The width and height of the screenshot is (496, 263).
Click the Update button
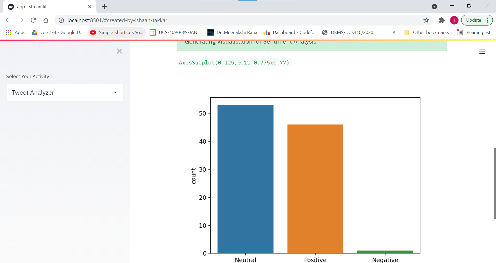point(474,20)
